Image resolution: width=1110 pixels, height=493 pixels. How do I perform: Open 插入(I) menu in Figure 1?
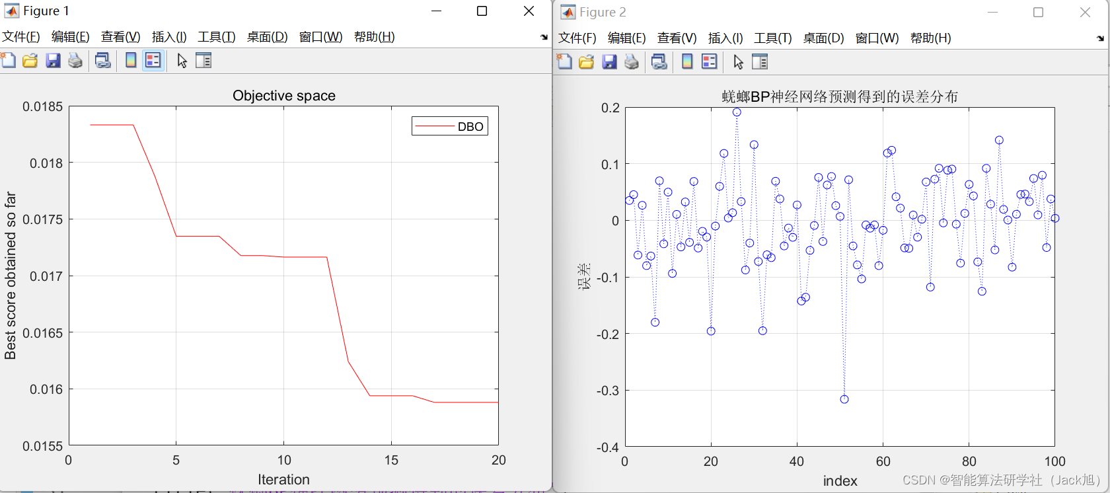tap(169, 37)
